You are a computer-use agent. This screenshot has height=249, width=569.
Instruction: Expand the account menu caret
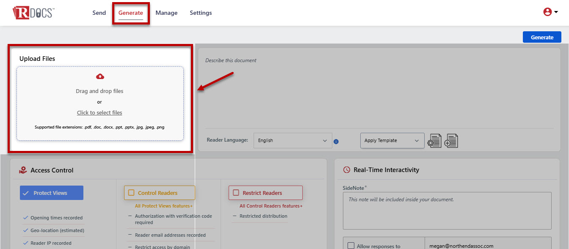coord(556,12)
